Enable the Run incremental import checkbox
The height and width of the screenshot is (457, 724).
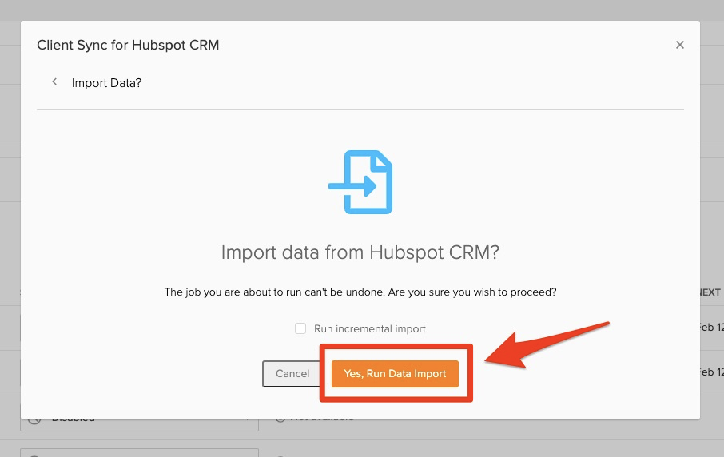(x=300, y=328)
